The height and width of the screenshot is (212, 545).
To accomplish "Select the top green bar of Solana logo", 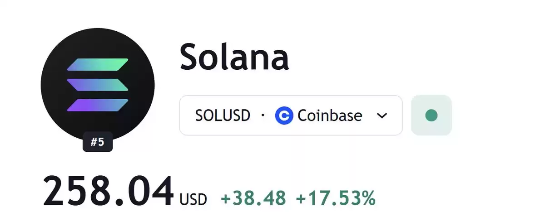I will tap(98, 65).
